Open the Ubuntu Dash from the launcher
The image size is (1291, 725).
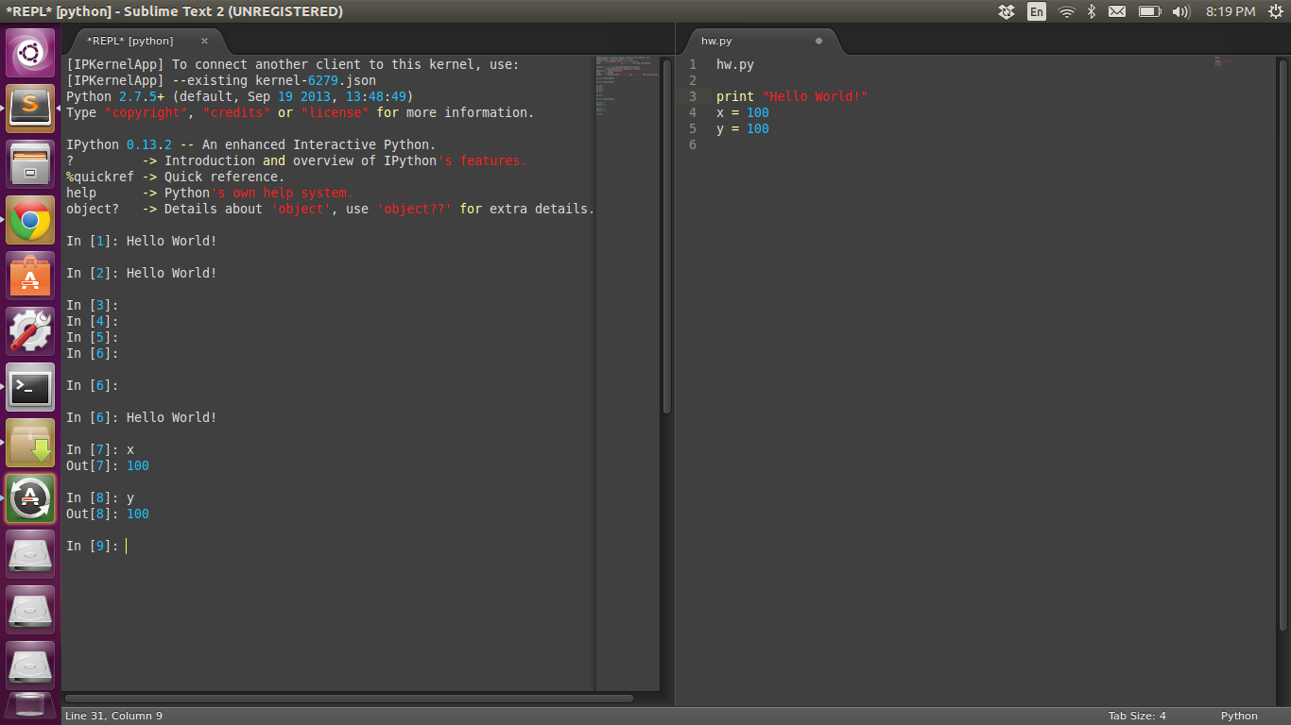click(x=31, y=53)
